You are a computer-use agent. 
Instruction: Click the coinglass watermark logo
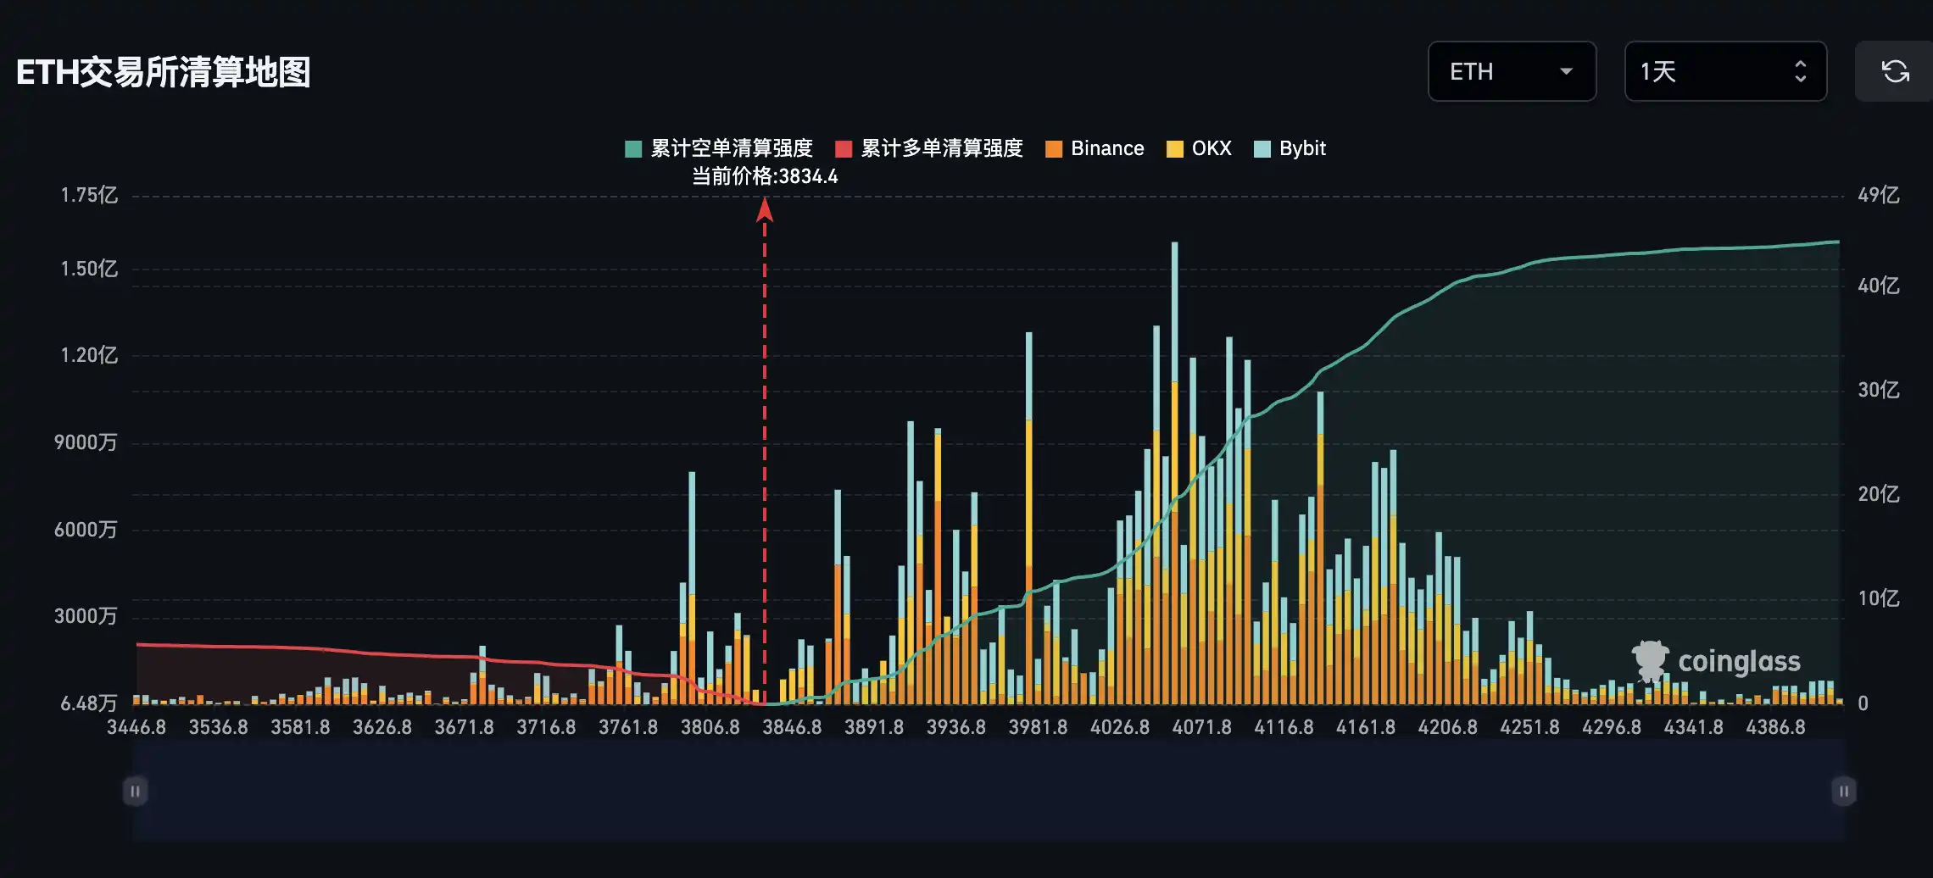point(1716,662)
